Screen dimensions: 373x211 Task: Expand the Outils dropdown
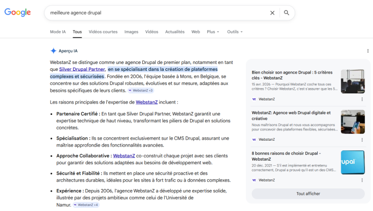pyautogui.click(x=235, y=32)
